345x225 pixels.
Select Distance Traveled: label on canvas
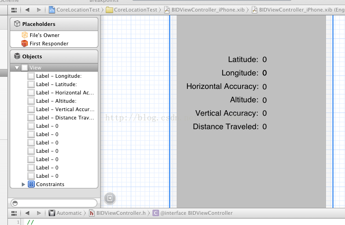click(x=226, y=126)
